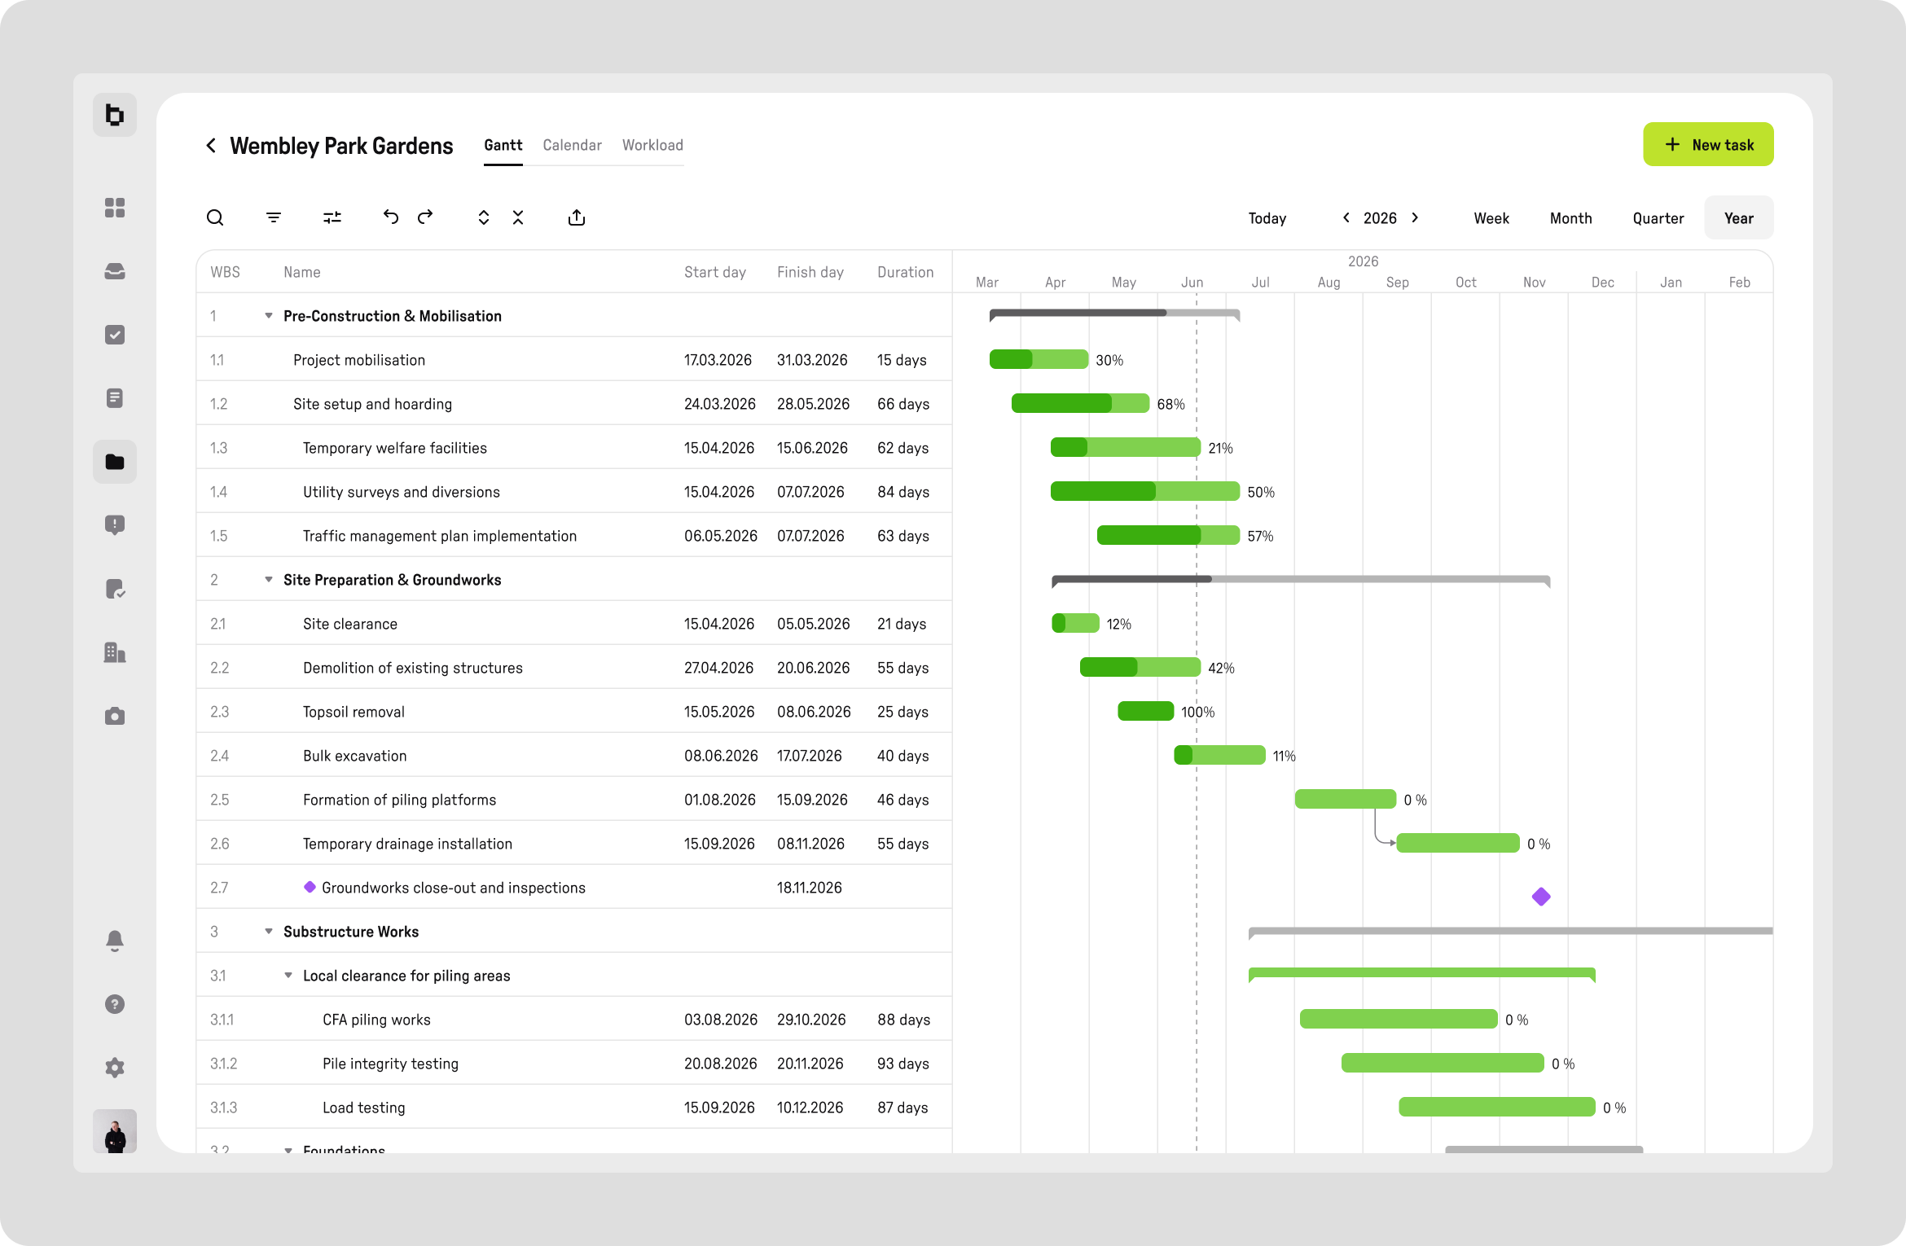Open the documents icon in sidebar
Image resolution: width=1906 pixels, height=1246 pixels.
click(115, 398)
